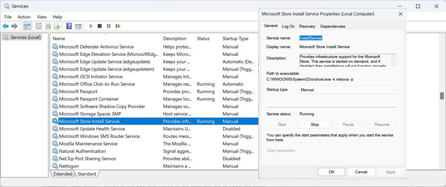This screenshot has height=187, width=446.
Task: Select Microsoft Store Install Service row
Action: point(154,121)
